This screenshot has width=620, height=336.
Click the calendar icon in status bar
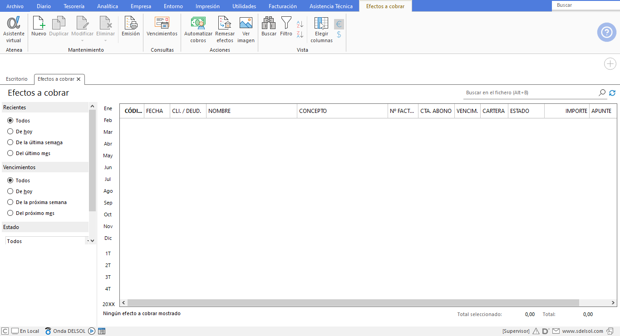click(102, 331)
